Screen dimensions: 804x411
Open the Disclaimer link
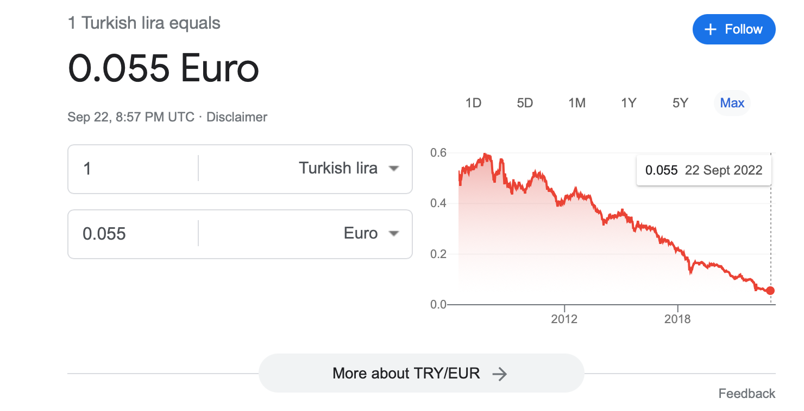pyautogui.click(x=237, y=117)
